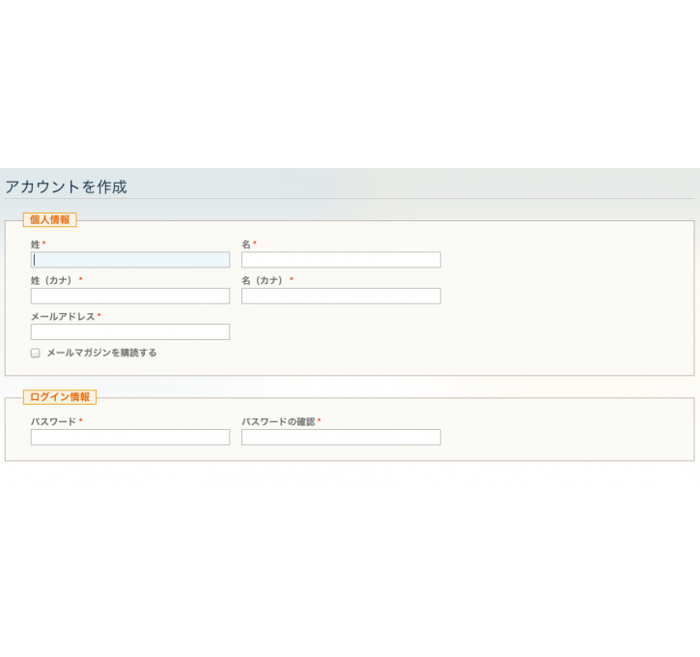Focus the パスワード input field

130,438
